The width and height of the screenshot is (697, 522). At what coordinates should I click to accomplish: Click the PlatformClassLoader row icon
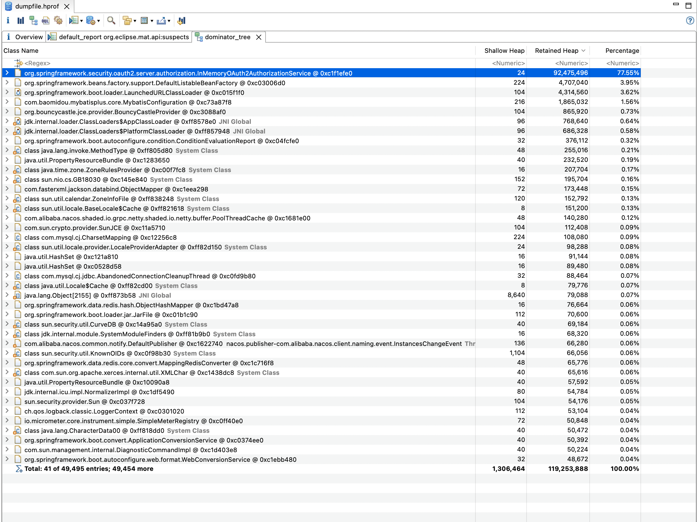17,131
